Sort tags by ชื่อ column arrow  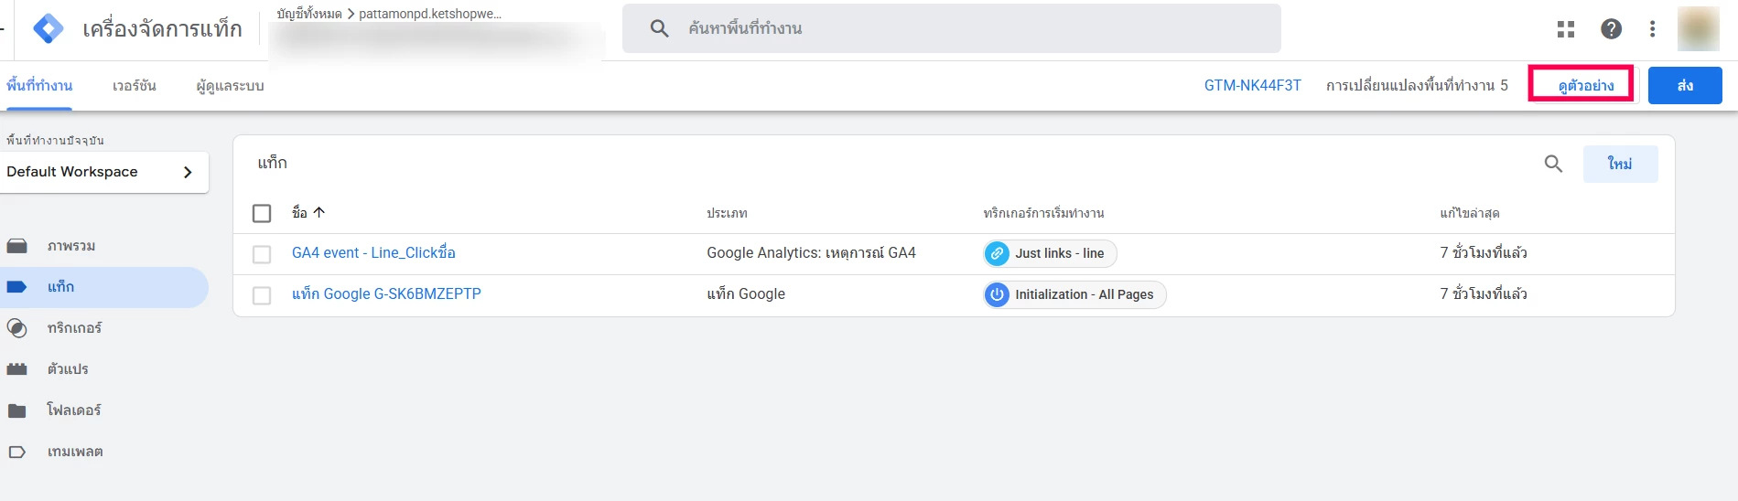319,212
